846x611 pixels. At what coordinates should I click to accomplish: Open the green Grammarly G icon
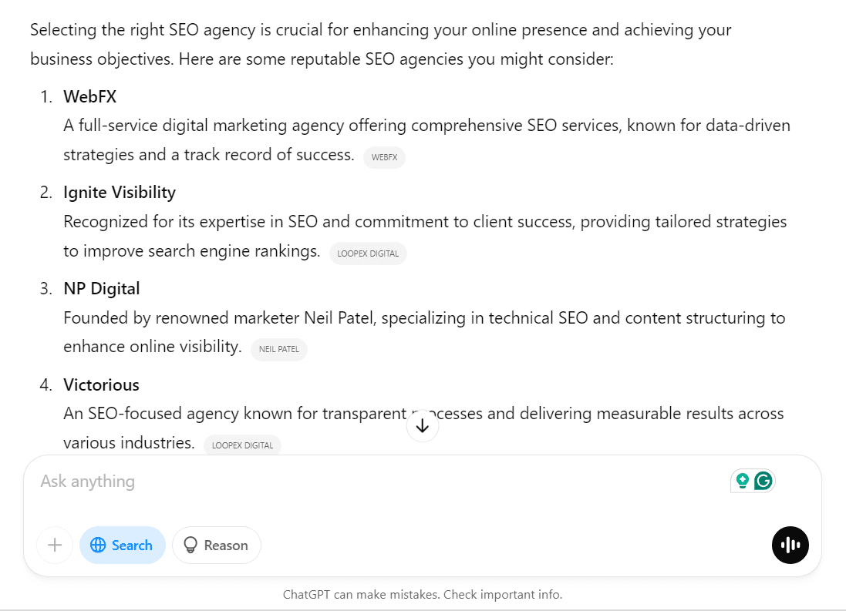pos(763,481)
